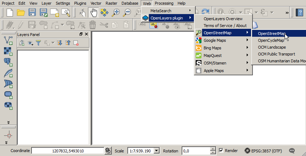The image size is (306, 156).
Task: Click Remove Layer icon in Layers Panel
Action: pos(76,43)
